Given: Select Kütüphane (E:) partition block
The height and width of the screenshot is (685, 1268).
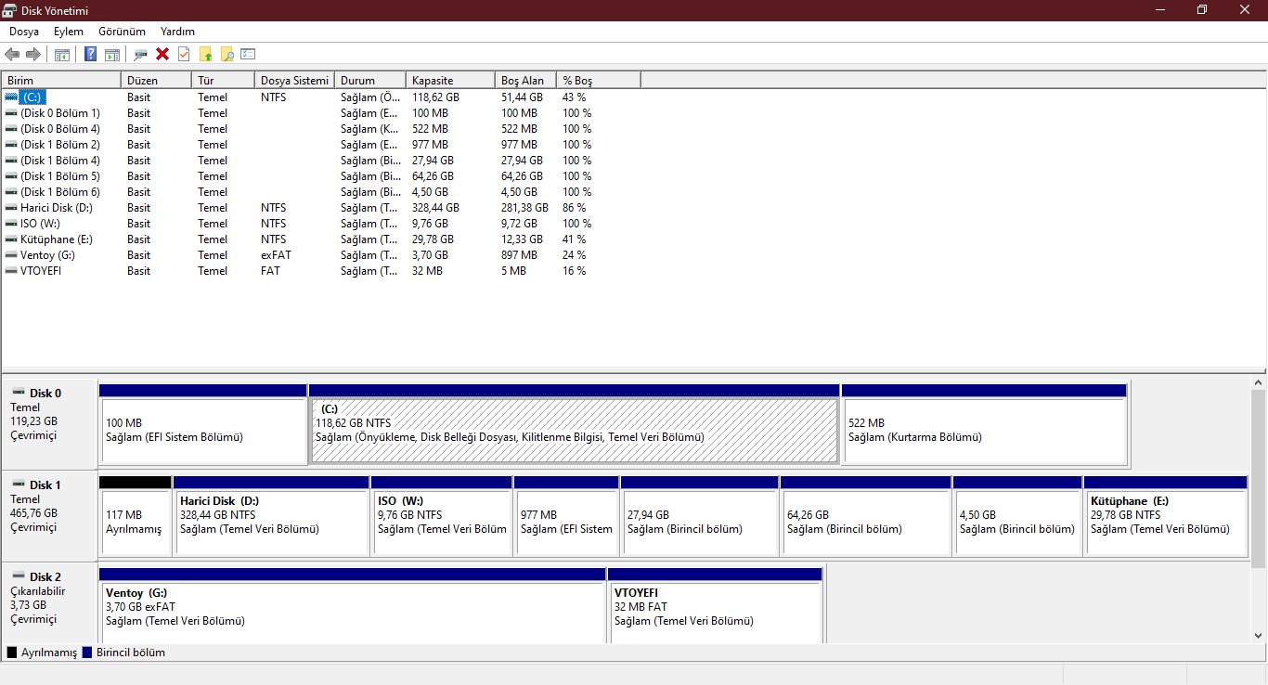Looking at the screenshot, I should pyautogui.click(x=1165, y=516).
